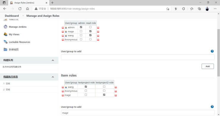Open Dashboard breadcrumb link
The width and height of the screenshot is (220, 116).
[12, 16]
